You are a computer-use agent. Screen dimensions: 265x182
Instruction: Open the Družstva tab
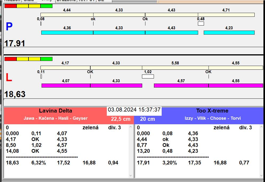click(66, 1)
